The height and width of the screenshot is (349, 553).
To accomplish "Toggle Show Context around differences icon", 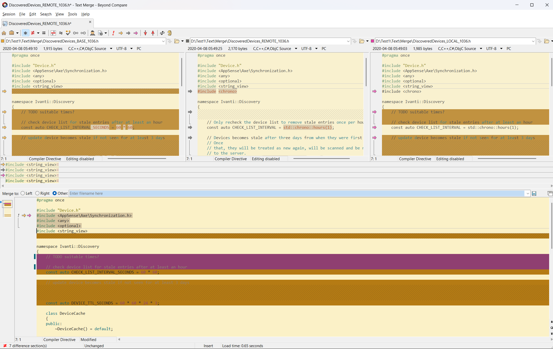I will click(53, 33).
